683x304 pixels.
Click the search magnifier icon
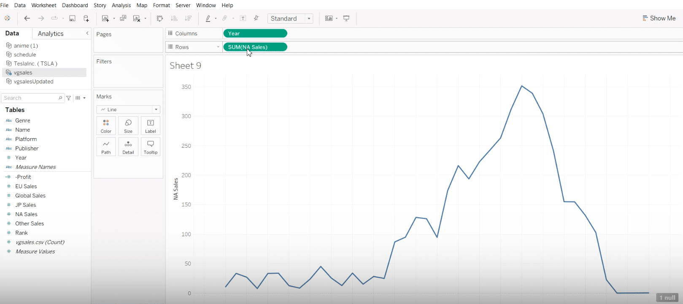tap(60, 98)
